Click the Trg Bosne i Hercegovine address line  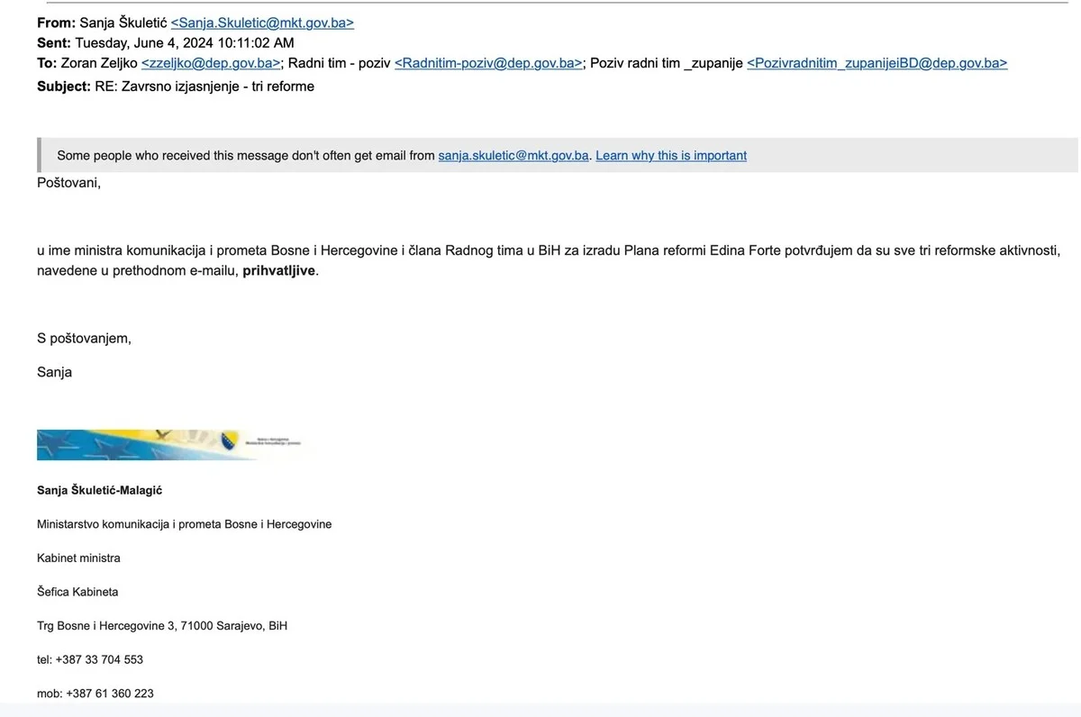(x=162, y=625)
